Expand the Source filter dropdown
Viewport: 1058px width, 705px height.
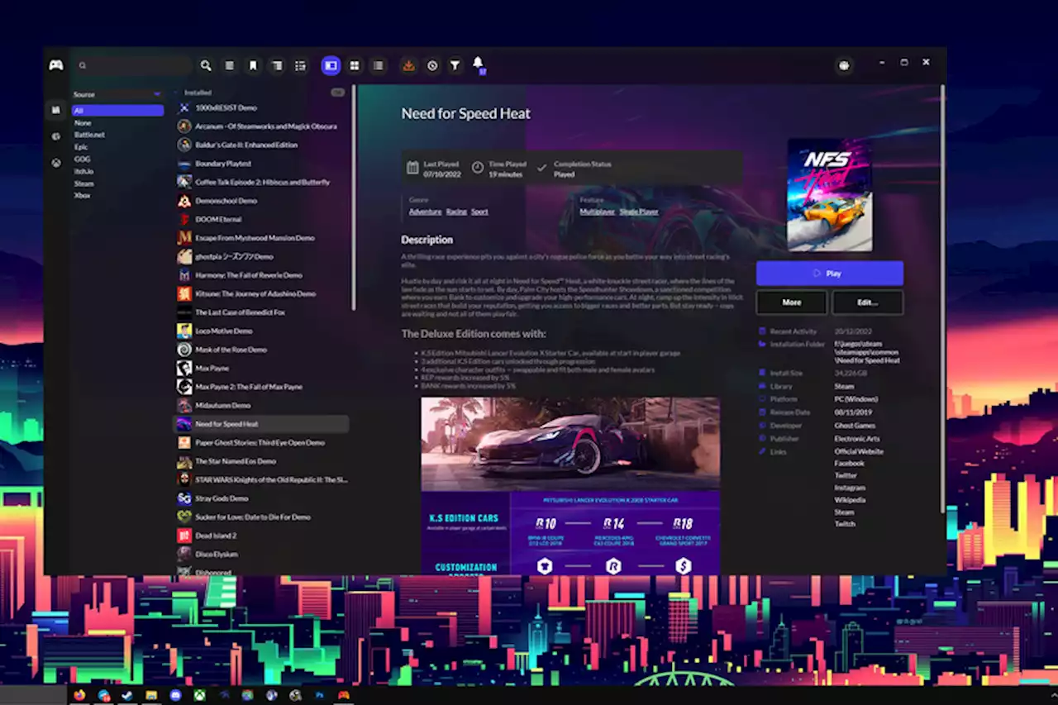pyautogui.click(x=117, y=94)
